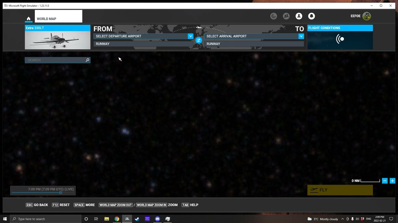This screenshot has height=223, width=398.
Task: Open the notifications bell icon
Action: click(311, 16)
